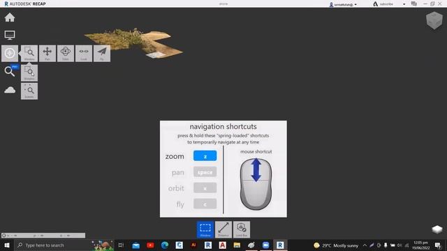This screenshot has height=251, width=447.
Task: Click the mouse shortcut illustration
Action: [x=256, y=184]
